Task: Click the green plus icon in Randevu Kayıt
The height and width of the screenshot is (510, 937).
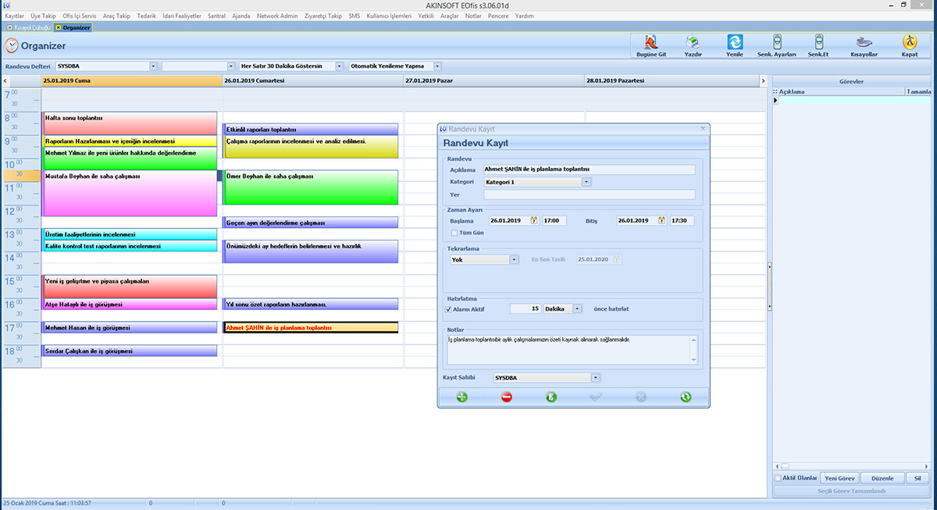Action: [461, 397]
